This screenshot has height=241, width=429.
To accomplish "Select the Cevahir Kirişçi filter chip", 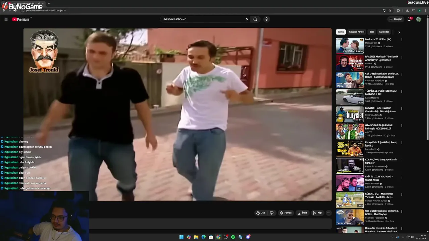I will point(357,32).
